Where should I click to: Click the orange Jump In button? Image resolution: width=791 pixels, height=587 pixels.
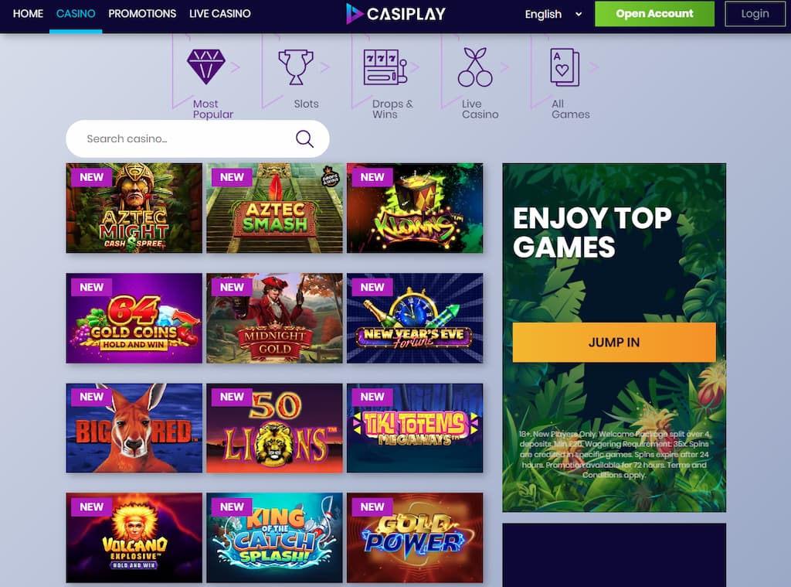pos(614,342)
